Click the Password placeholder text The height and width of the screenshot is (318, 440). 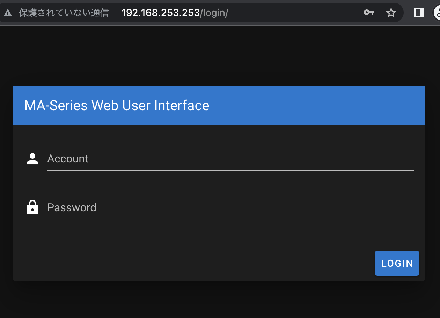point(72,207)
